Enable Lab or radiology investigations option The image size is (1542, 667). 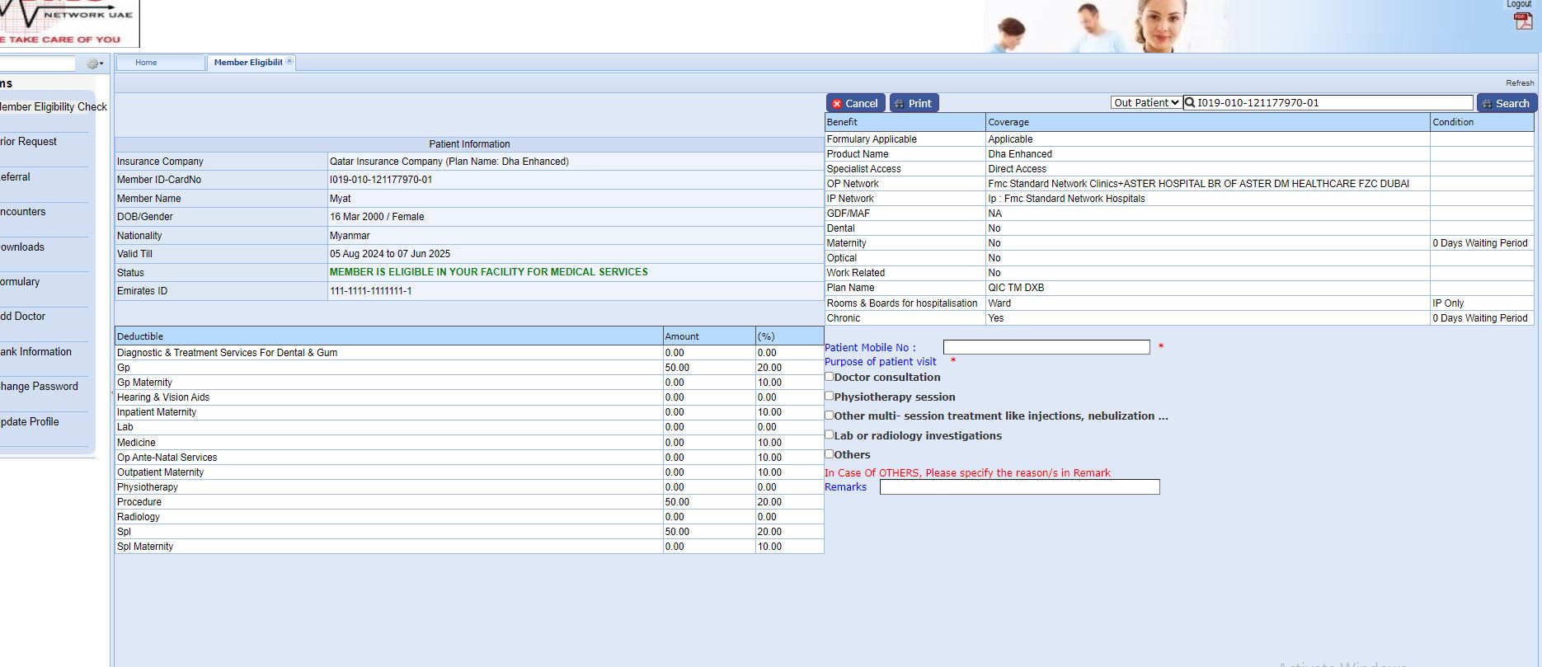click(x=830, y=435)
